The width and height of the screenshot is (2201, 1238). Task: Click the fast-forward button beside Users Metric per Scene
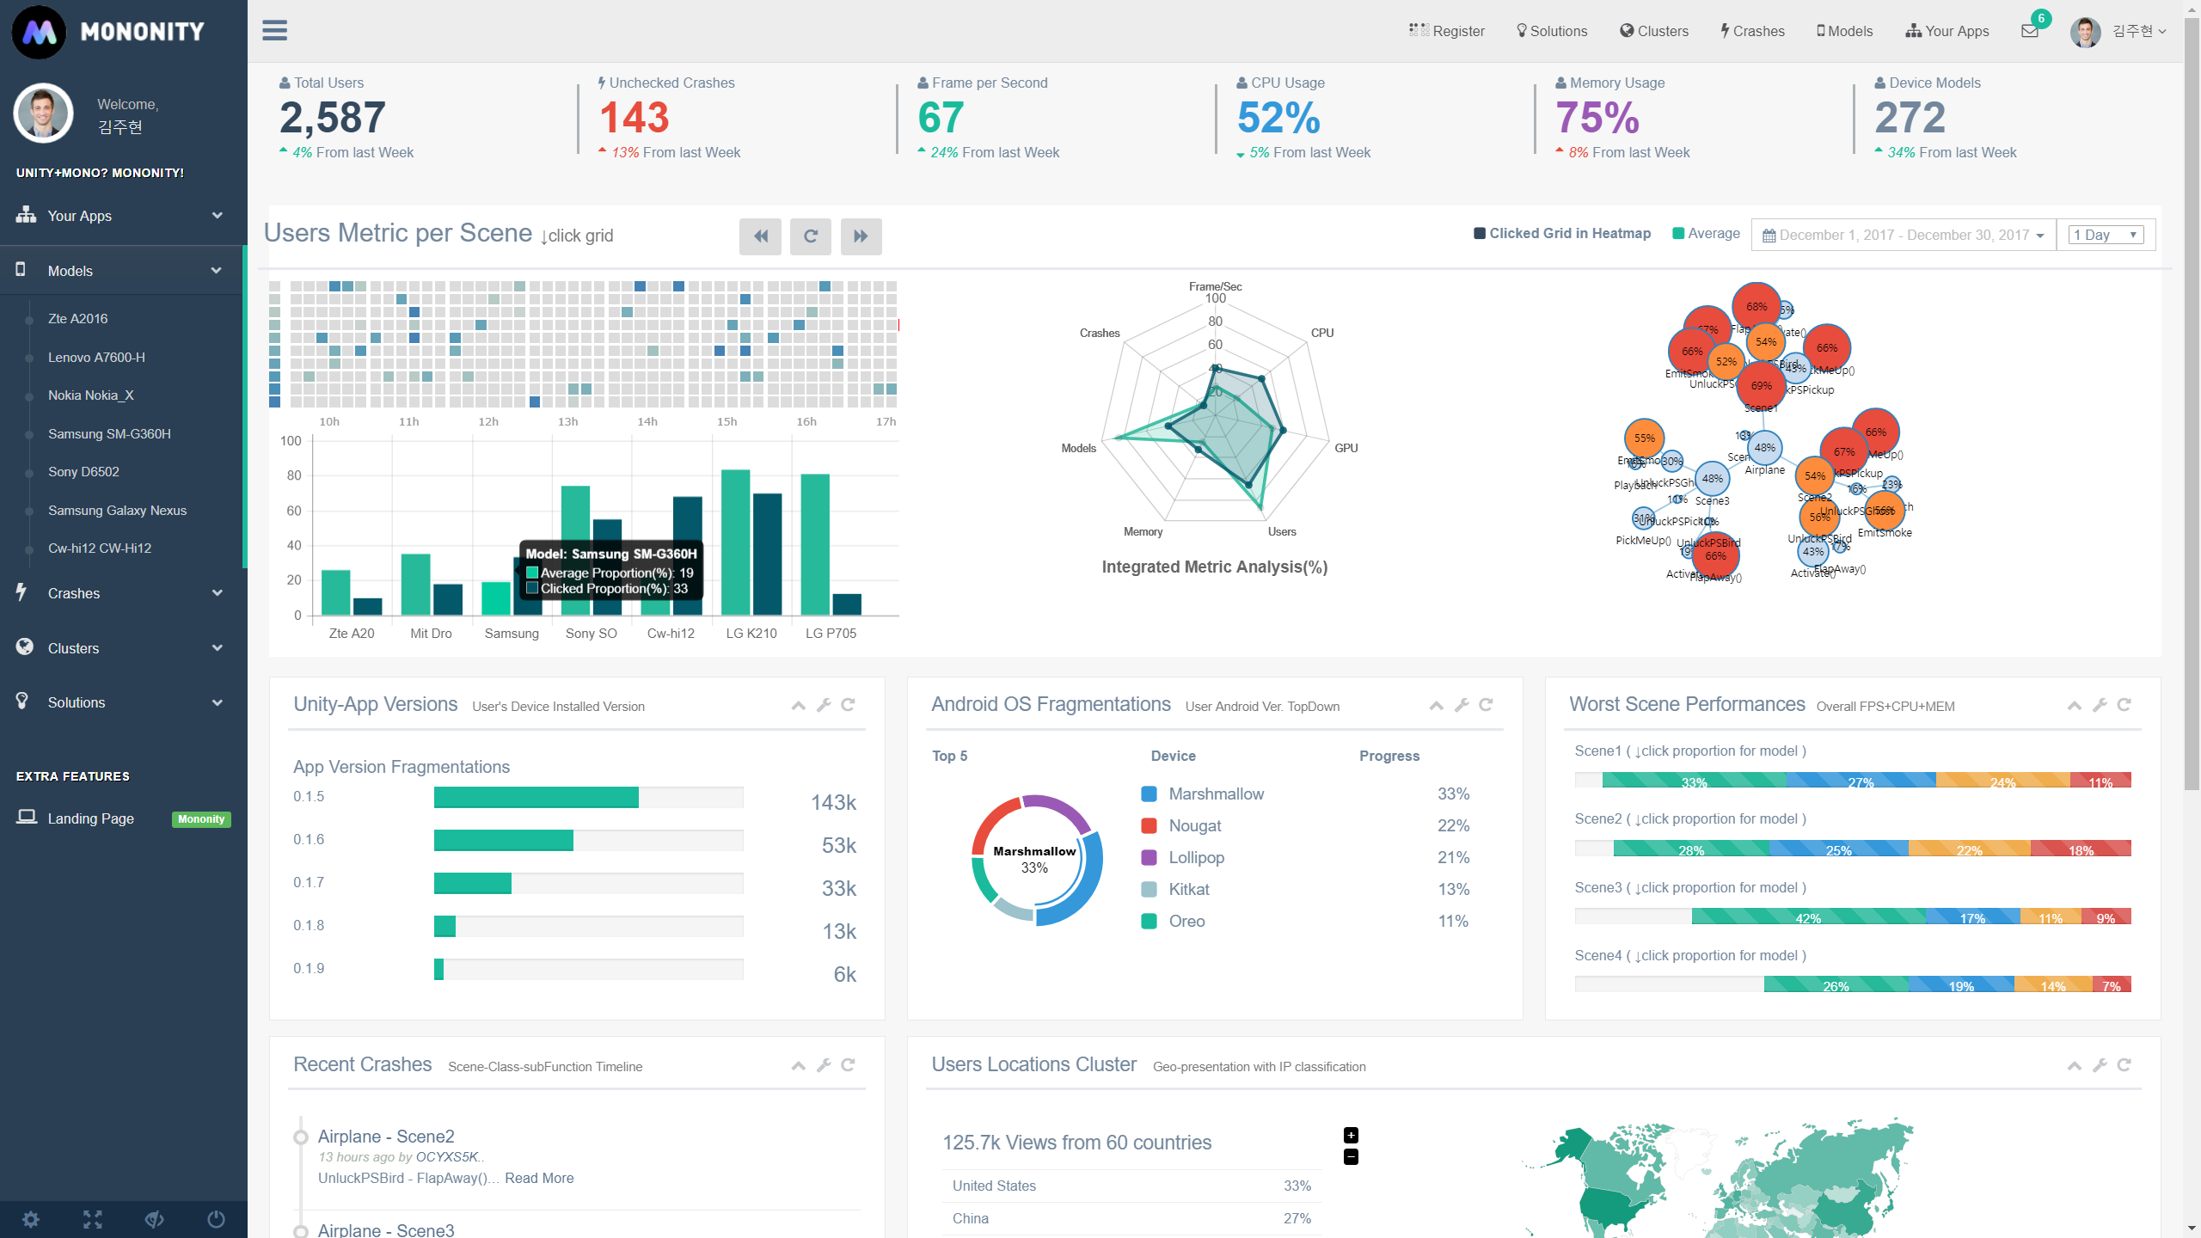click(x=861, y=236)
